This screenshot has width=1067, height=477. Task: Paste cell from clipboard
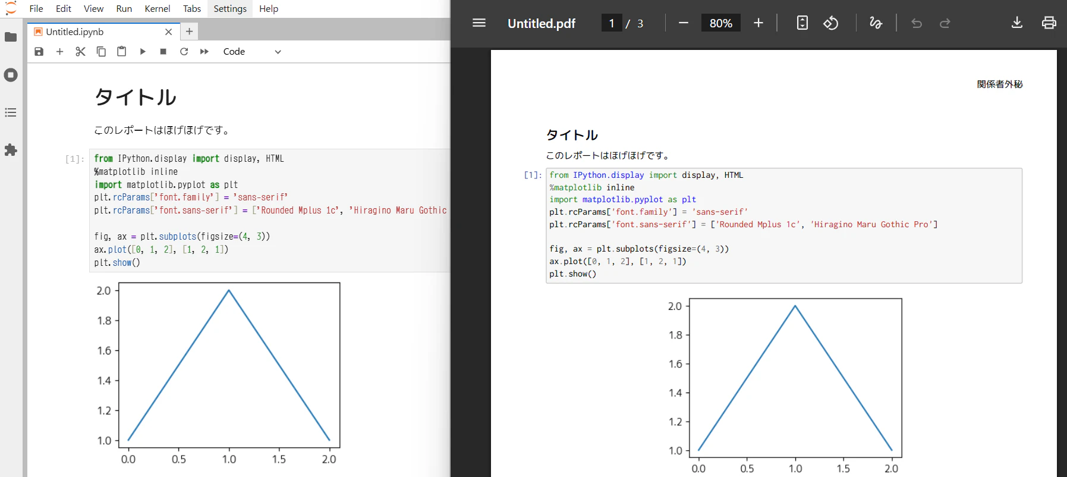click(x=122, y=52)
